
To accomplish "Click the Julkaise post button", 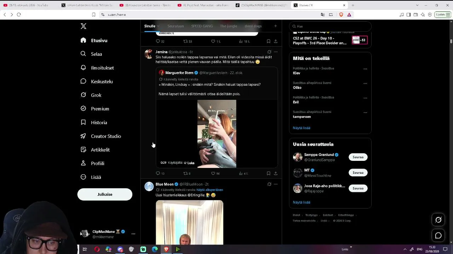I will pyautogui.click(x=105, y=194).
